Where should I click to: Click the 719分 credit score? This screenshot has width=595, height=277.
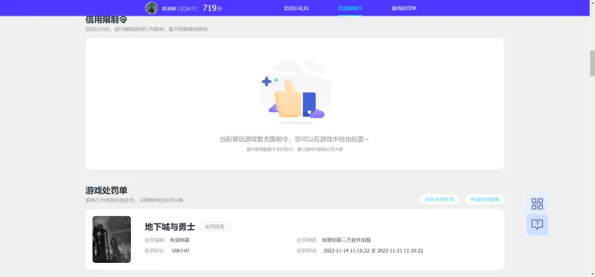click(x=212, y=8)
